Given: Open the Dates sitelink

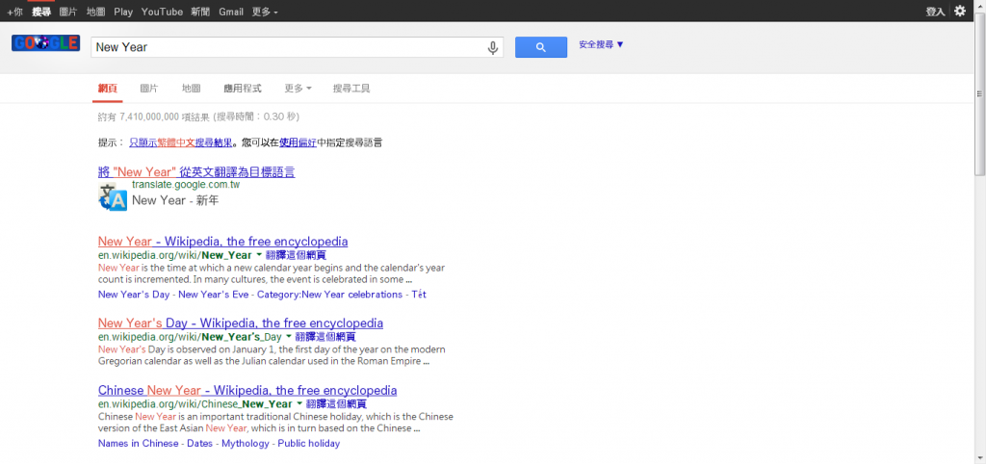Looking at the screenshot, I should (200, 443).
